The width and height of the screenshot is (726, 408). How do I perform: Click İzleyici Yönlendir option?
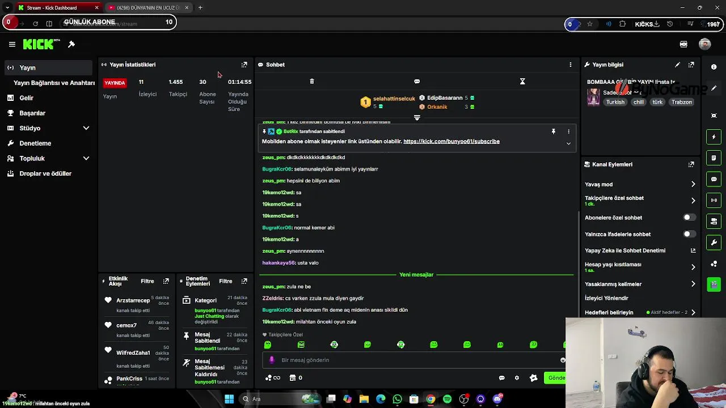[x=606, y=298]
